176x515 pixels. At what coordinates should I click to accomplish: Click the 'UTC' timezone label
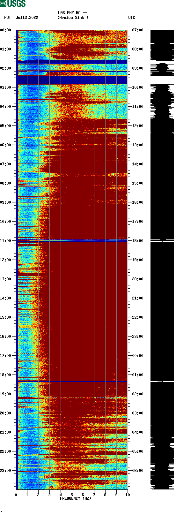coord(132,18)
